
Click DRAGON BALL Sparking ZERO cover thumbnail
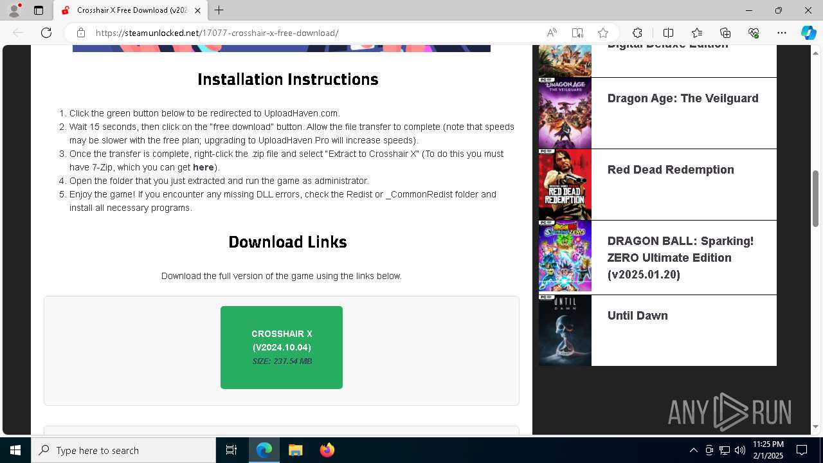pos(565,256)
